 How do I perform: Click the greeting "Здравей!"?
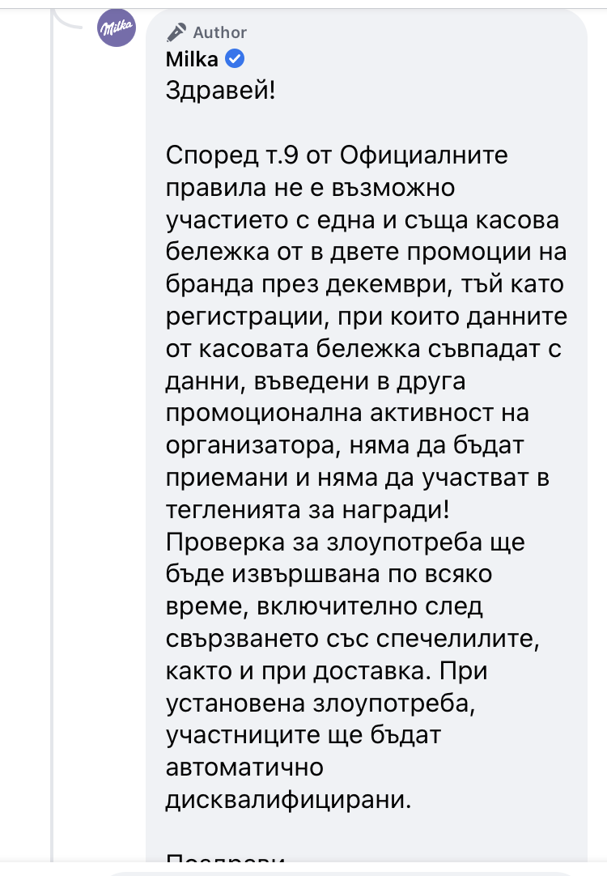pos(220,90)
